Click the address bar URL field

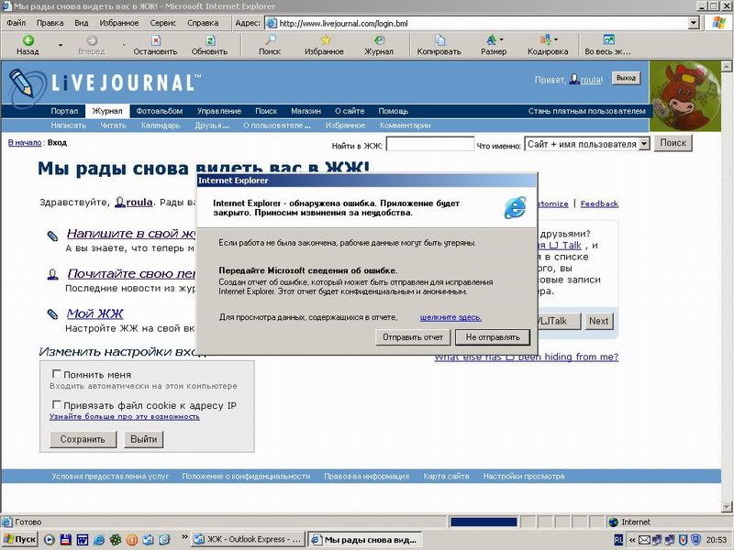coord(483,23)
